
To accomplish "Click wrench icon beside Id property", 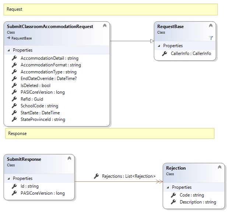I will tap(14, 187).
